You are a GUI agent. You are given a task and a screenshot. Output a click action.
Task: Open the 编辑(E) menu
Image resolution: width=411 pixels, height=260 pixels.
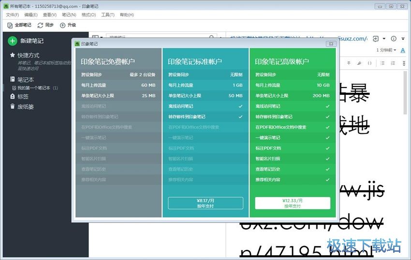30,15
